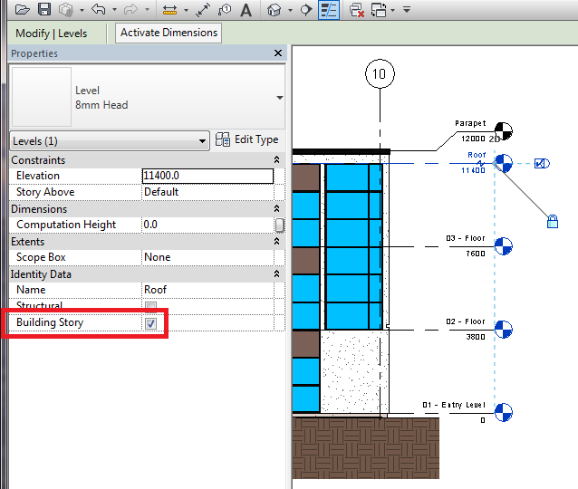
Task: Open the Undo history dropdown arrow
Action: pos(115,10)
